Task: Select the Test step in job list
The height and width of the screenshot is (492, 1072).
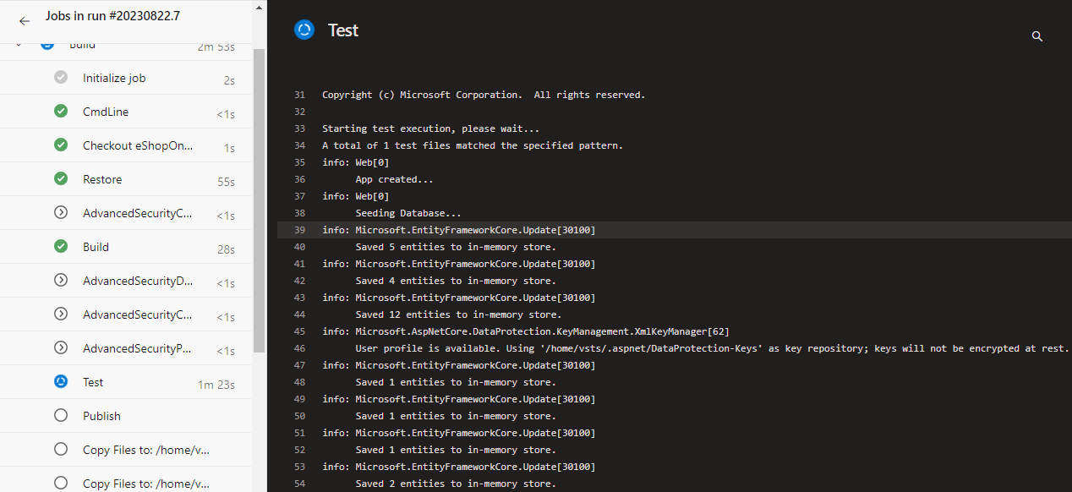Action: (126, 382)
